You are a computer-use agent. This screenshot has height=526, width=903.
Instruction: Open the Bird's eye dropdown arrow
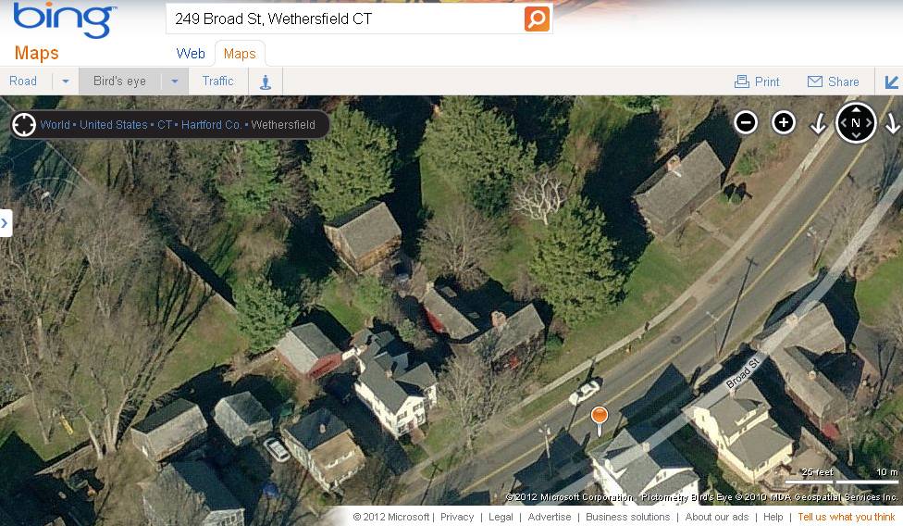175,81
